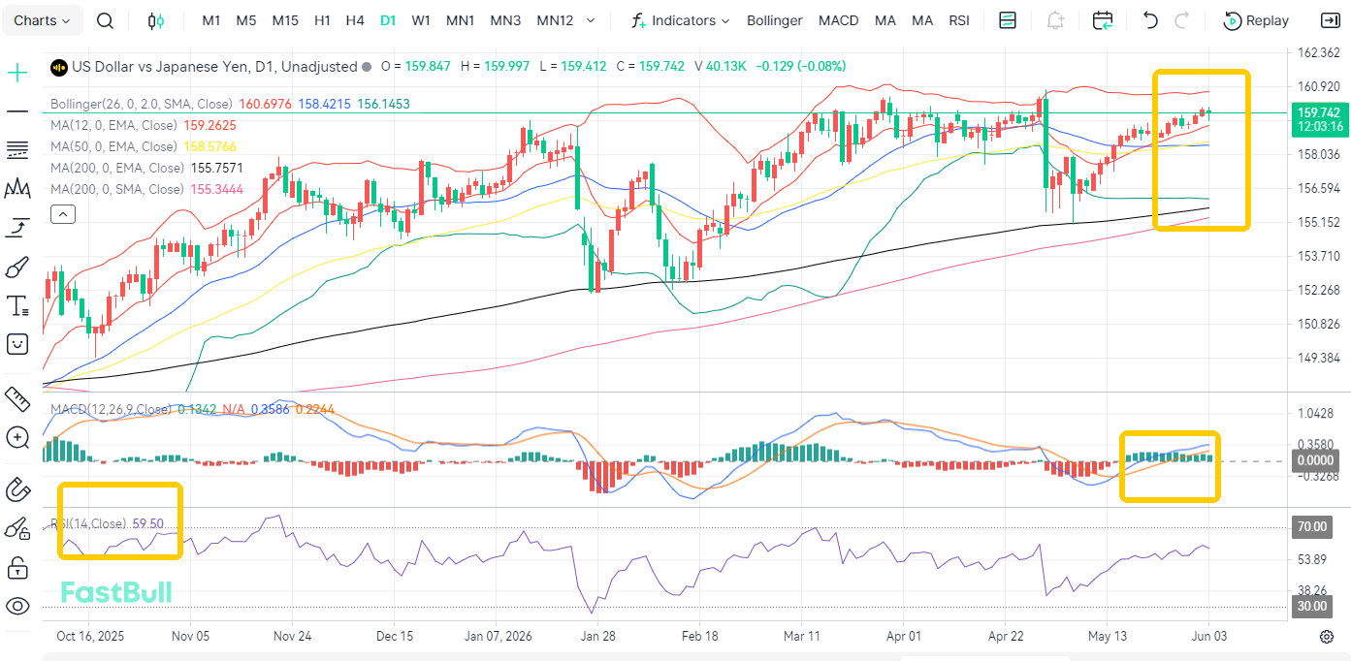Select the Fibonacci retracement lines tool
The image size is (1351, 661).
tap(17, 150)
